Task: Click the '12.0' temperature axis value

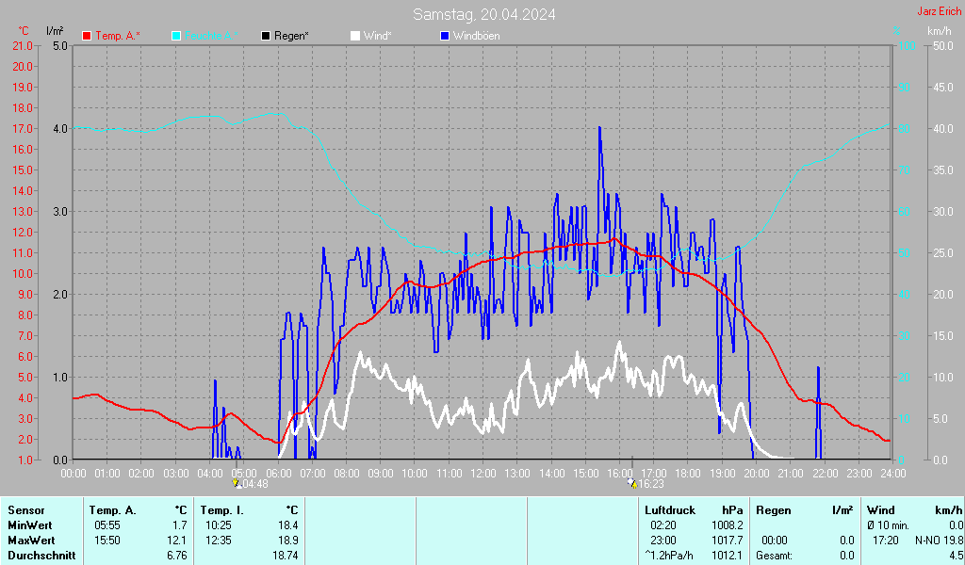Action: 23,233
